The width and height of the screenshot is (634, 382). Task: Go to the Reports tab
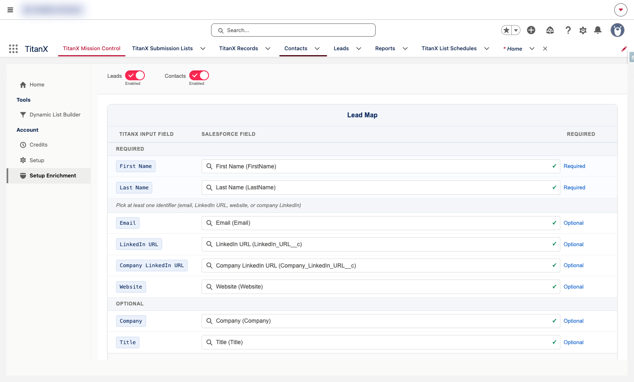385,49
